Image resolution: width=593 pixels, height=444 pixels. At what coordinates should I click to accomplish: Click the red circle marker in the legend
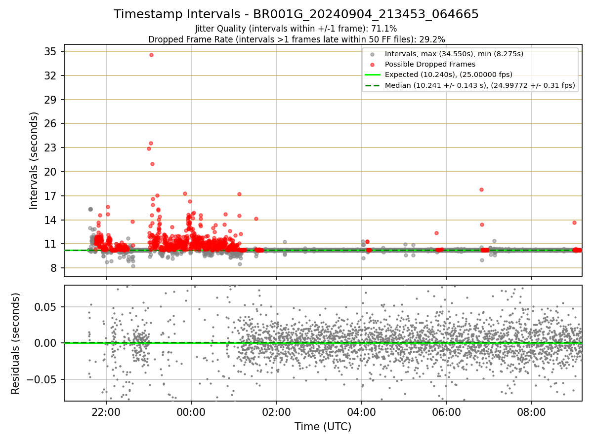[373, 65]
